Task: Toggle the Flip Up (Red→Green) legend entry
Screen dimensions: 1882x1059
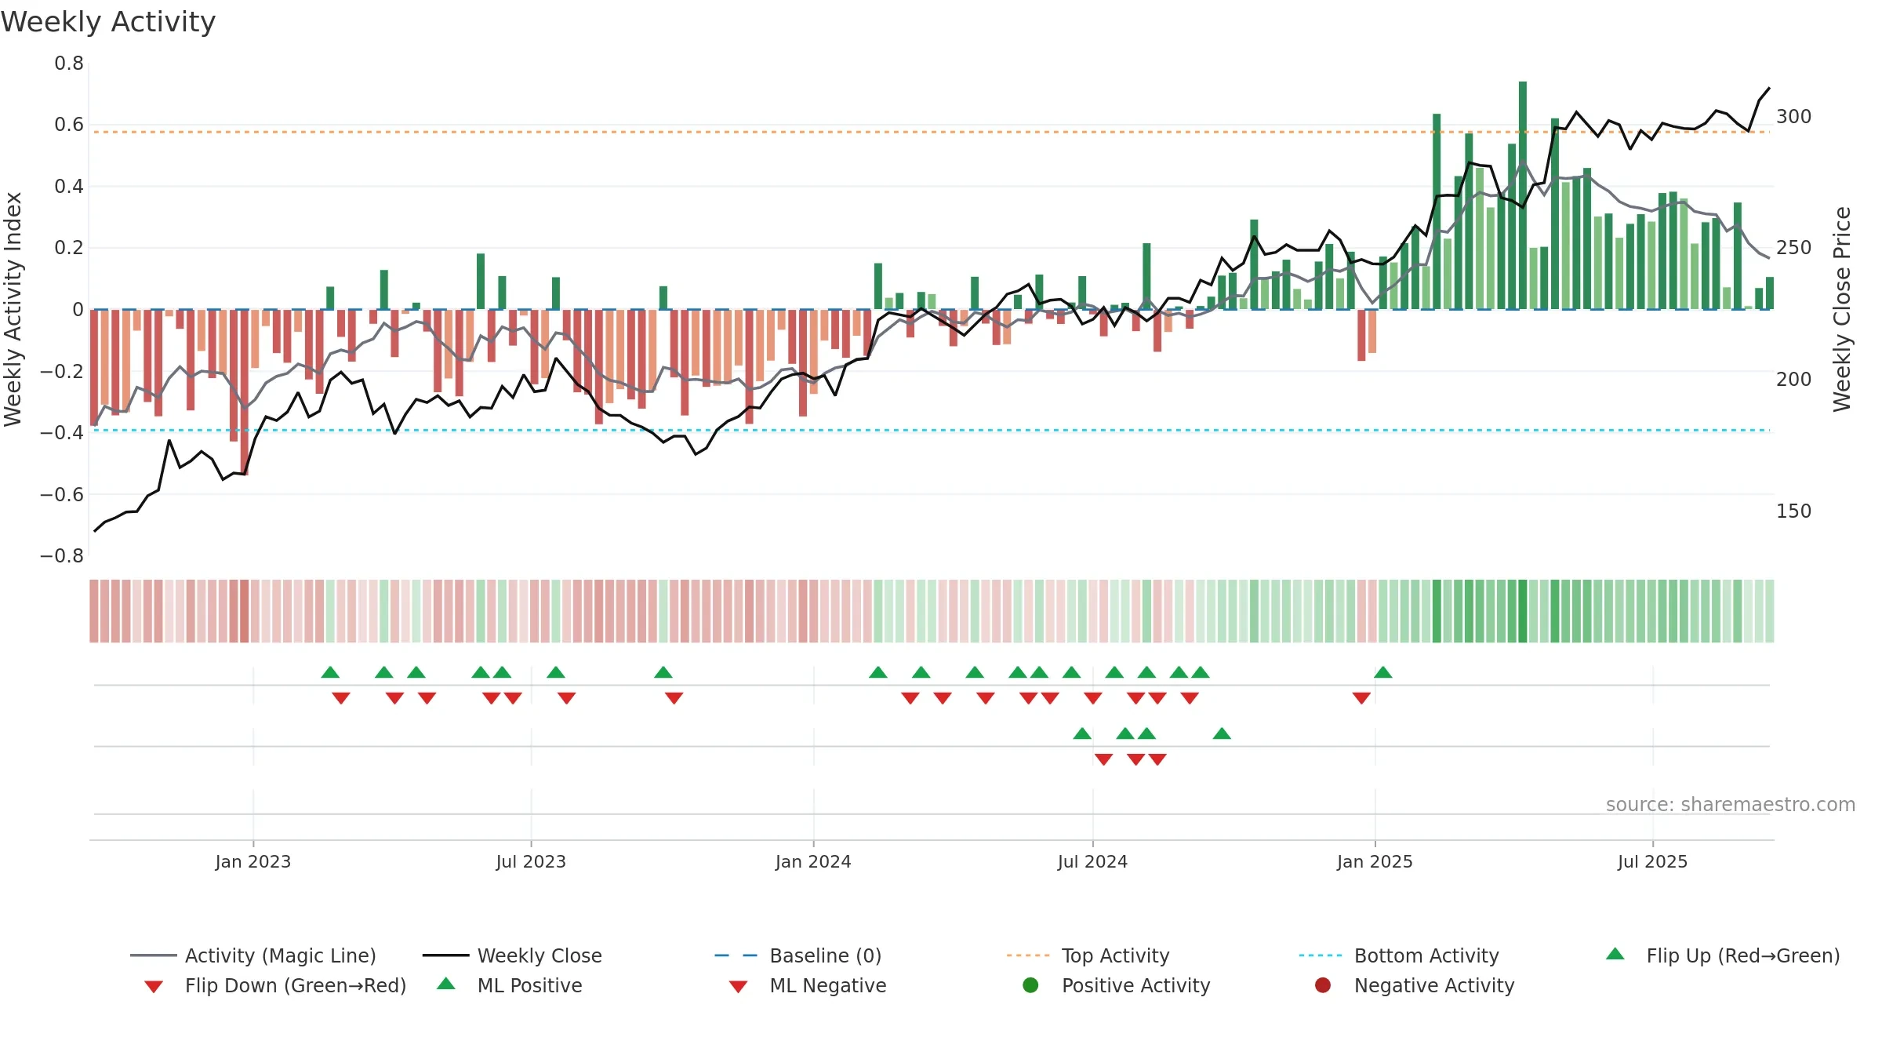Action: pos(1723,955)
